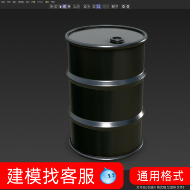
Task: Open the yellow-highlighted 窗口 menu
Action: click(x=47, y=2)
